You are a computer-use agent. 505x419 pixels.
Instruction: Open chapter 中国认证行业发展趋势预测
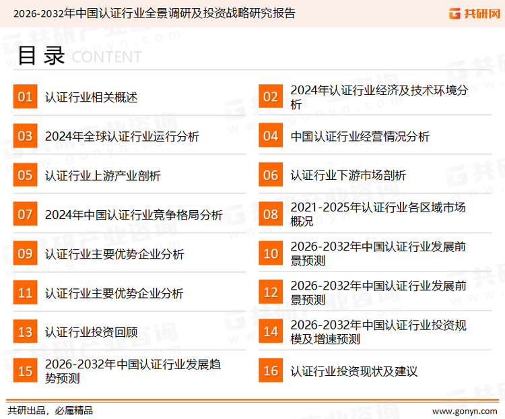click(133, 371)
